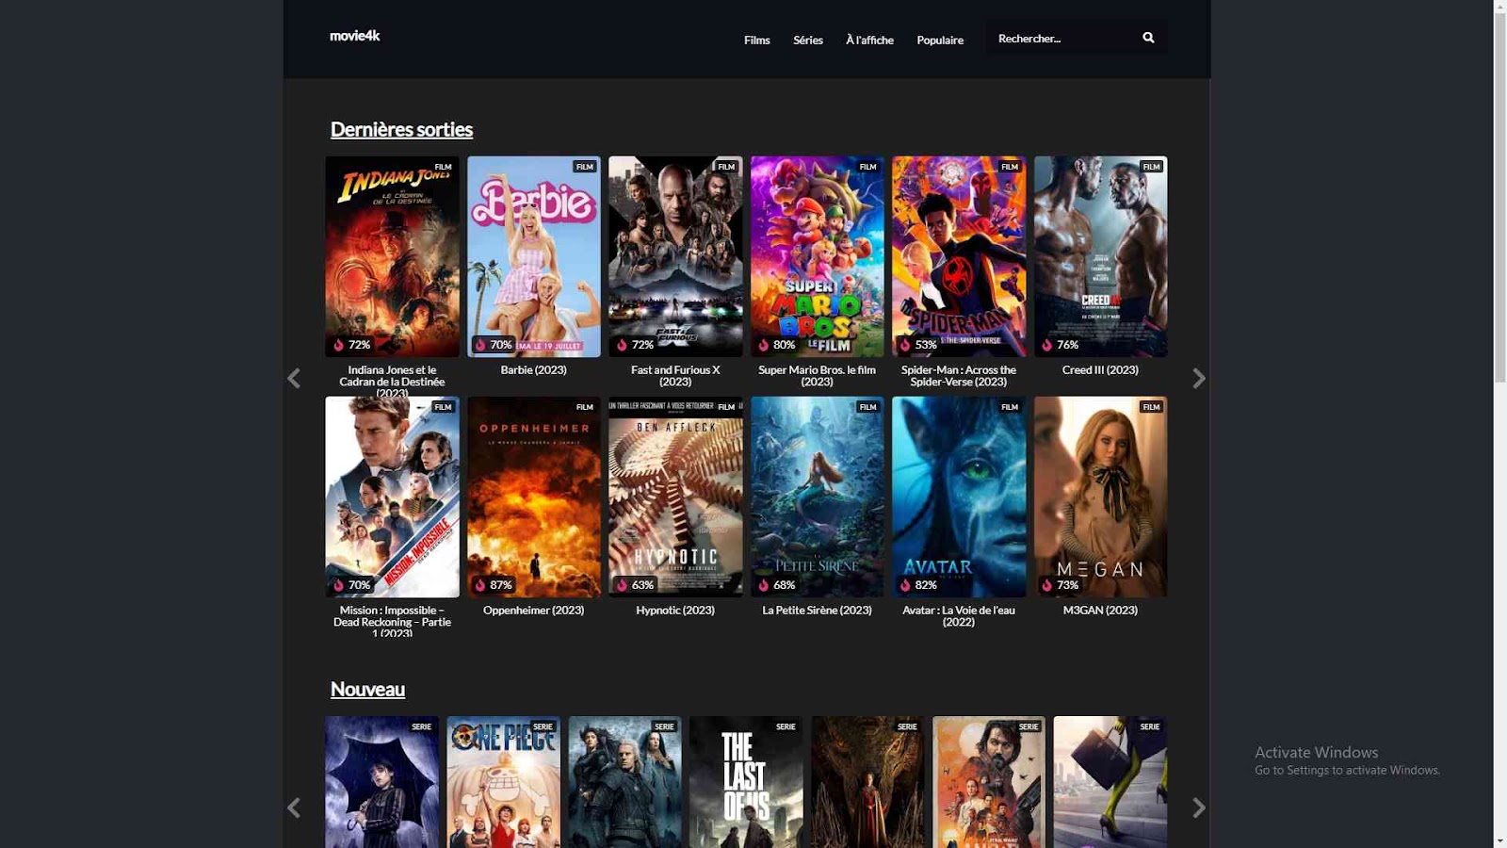Click the SERIE badge on the One Piece poster
Screen dimensions: 1507x848
(543, 726)
